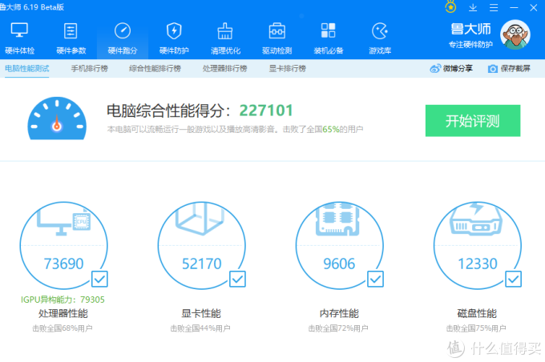The image size is (545, 362).
Task: Select 硬件跑分 benchmark section
Action: (x=123, y=38)
